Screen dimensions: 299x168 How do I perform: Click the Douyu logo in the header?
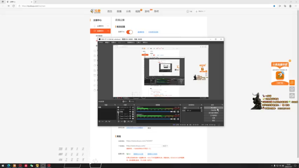click(95, 11)
